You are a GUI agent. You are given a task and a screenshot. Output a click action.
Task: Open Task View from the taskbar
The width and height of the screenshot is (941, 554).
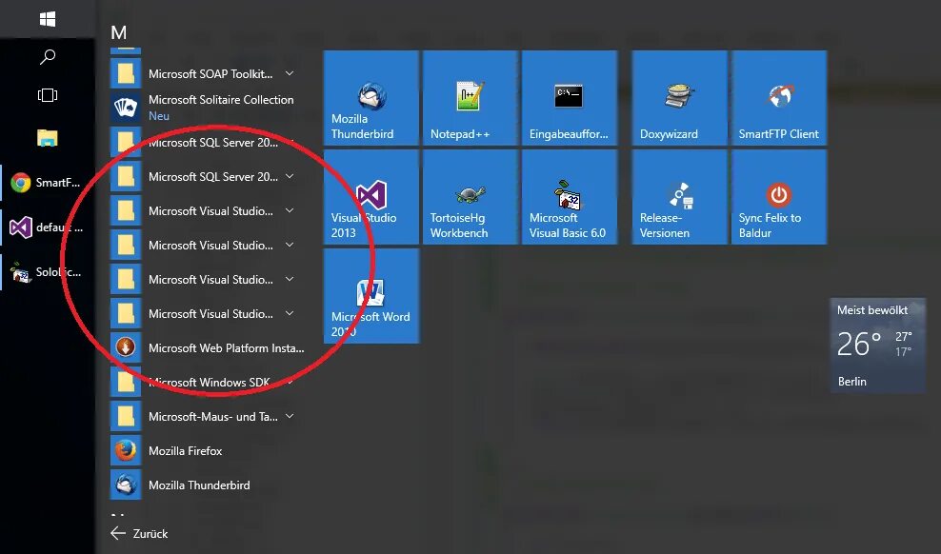[48, 95]
